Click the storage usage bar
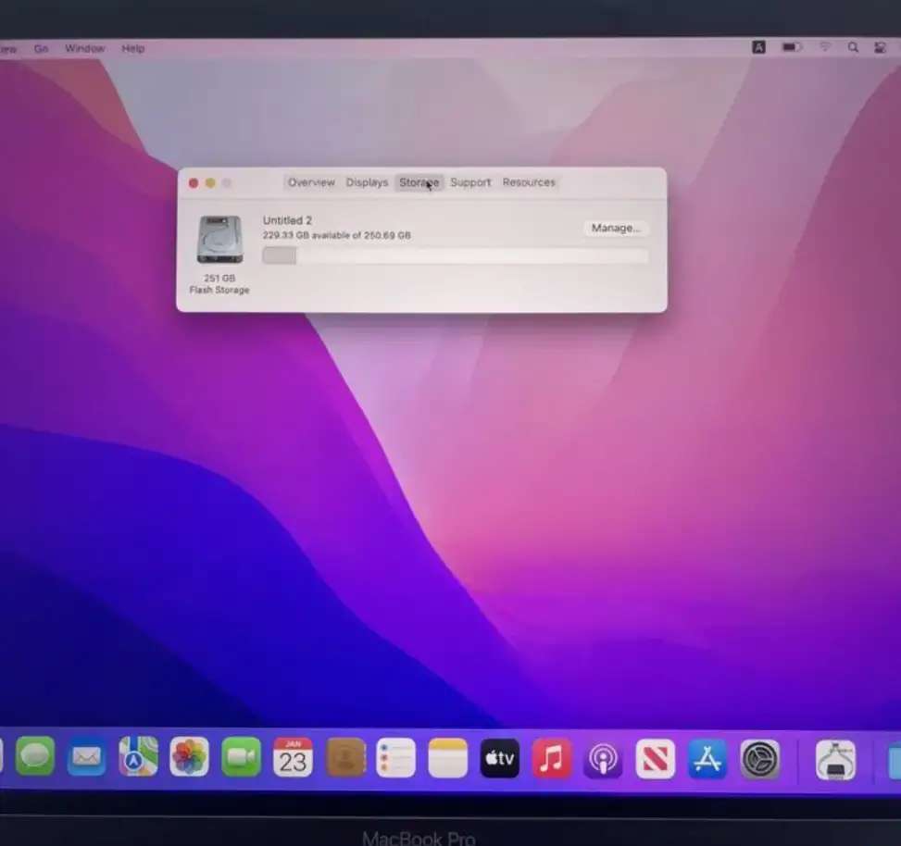Image resolution: width=901 pixels, height=846 pixels. tap(455, 255)
